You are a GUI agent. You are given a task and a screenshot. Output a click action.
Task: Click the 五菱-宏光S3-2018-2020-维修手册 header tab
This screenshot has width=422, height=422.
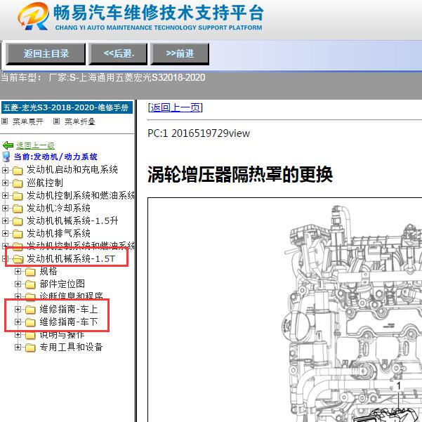[67, 107]
